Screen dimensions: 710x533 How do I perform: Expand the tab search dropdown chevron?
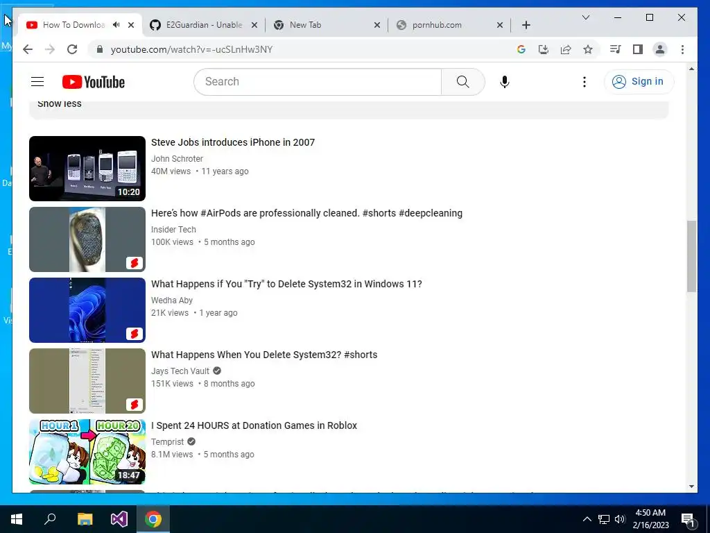(585, 17)
